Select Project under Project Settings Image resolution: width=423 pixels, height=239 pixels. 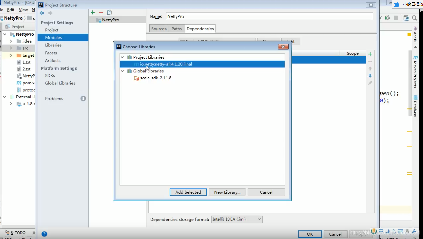pos(52,30)
